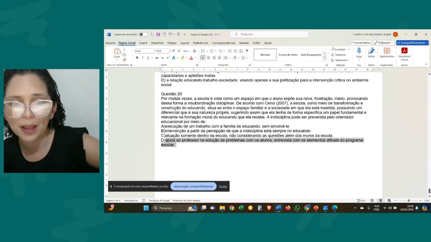431x242 pixels.
Task: Toggle italic formatting
Action: point(142,58)
